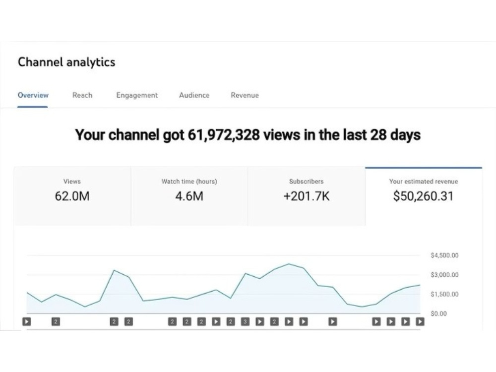Go to the Engagement tab
The image size is (496, 372).
pyautogui.click(x=137, y=96)
